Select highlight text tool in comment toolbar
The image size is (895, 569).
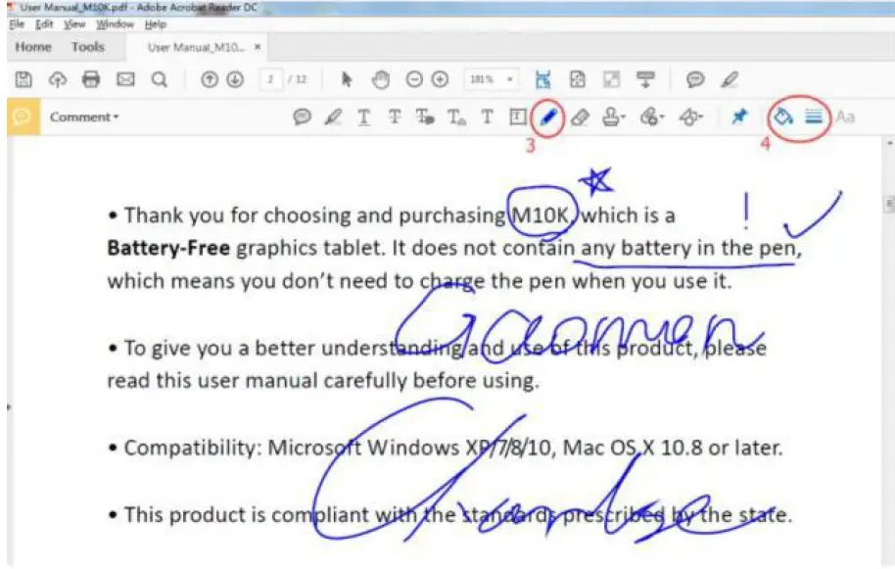click(x=333, y=117)
